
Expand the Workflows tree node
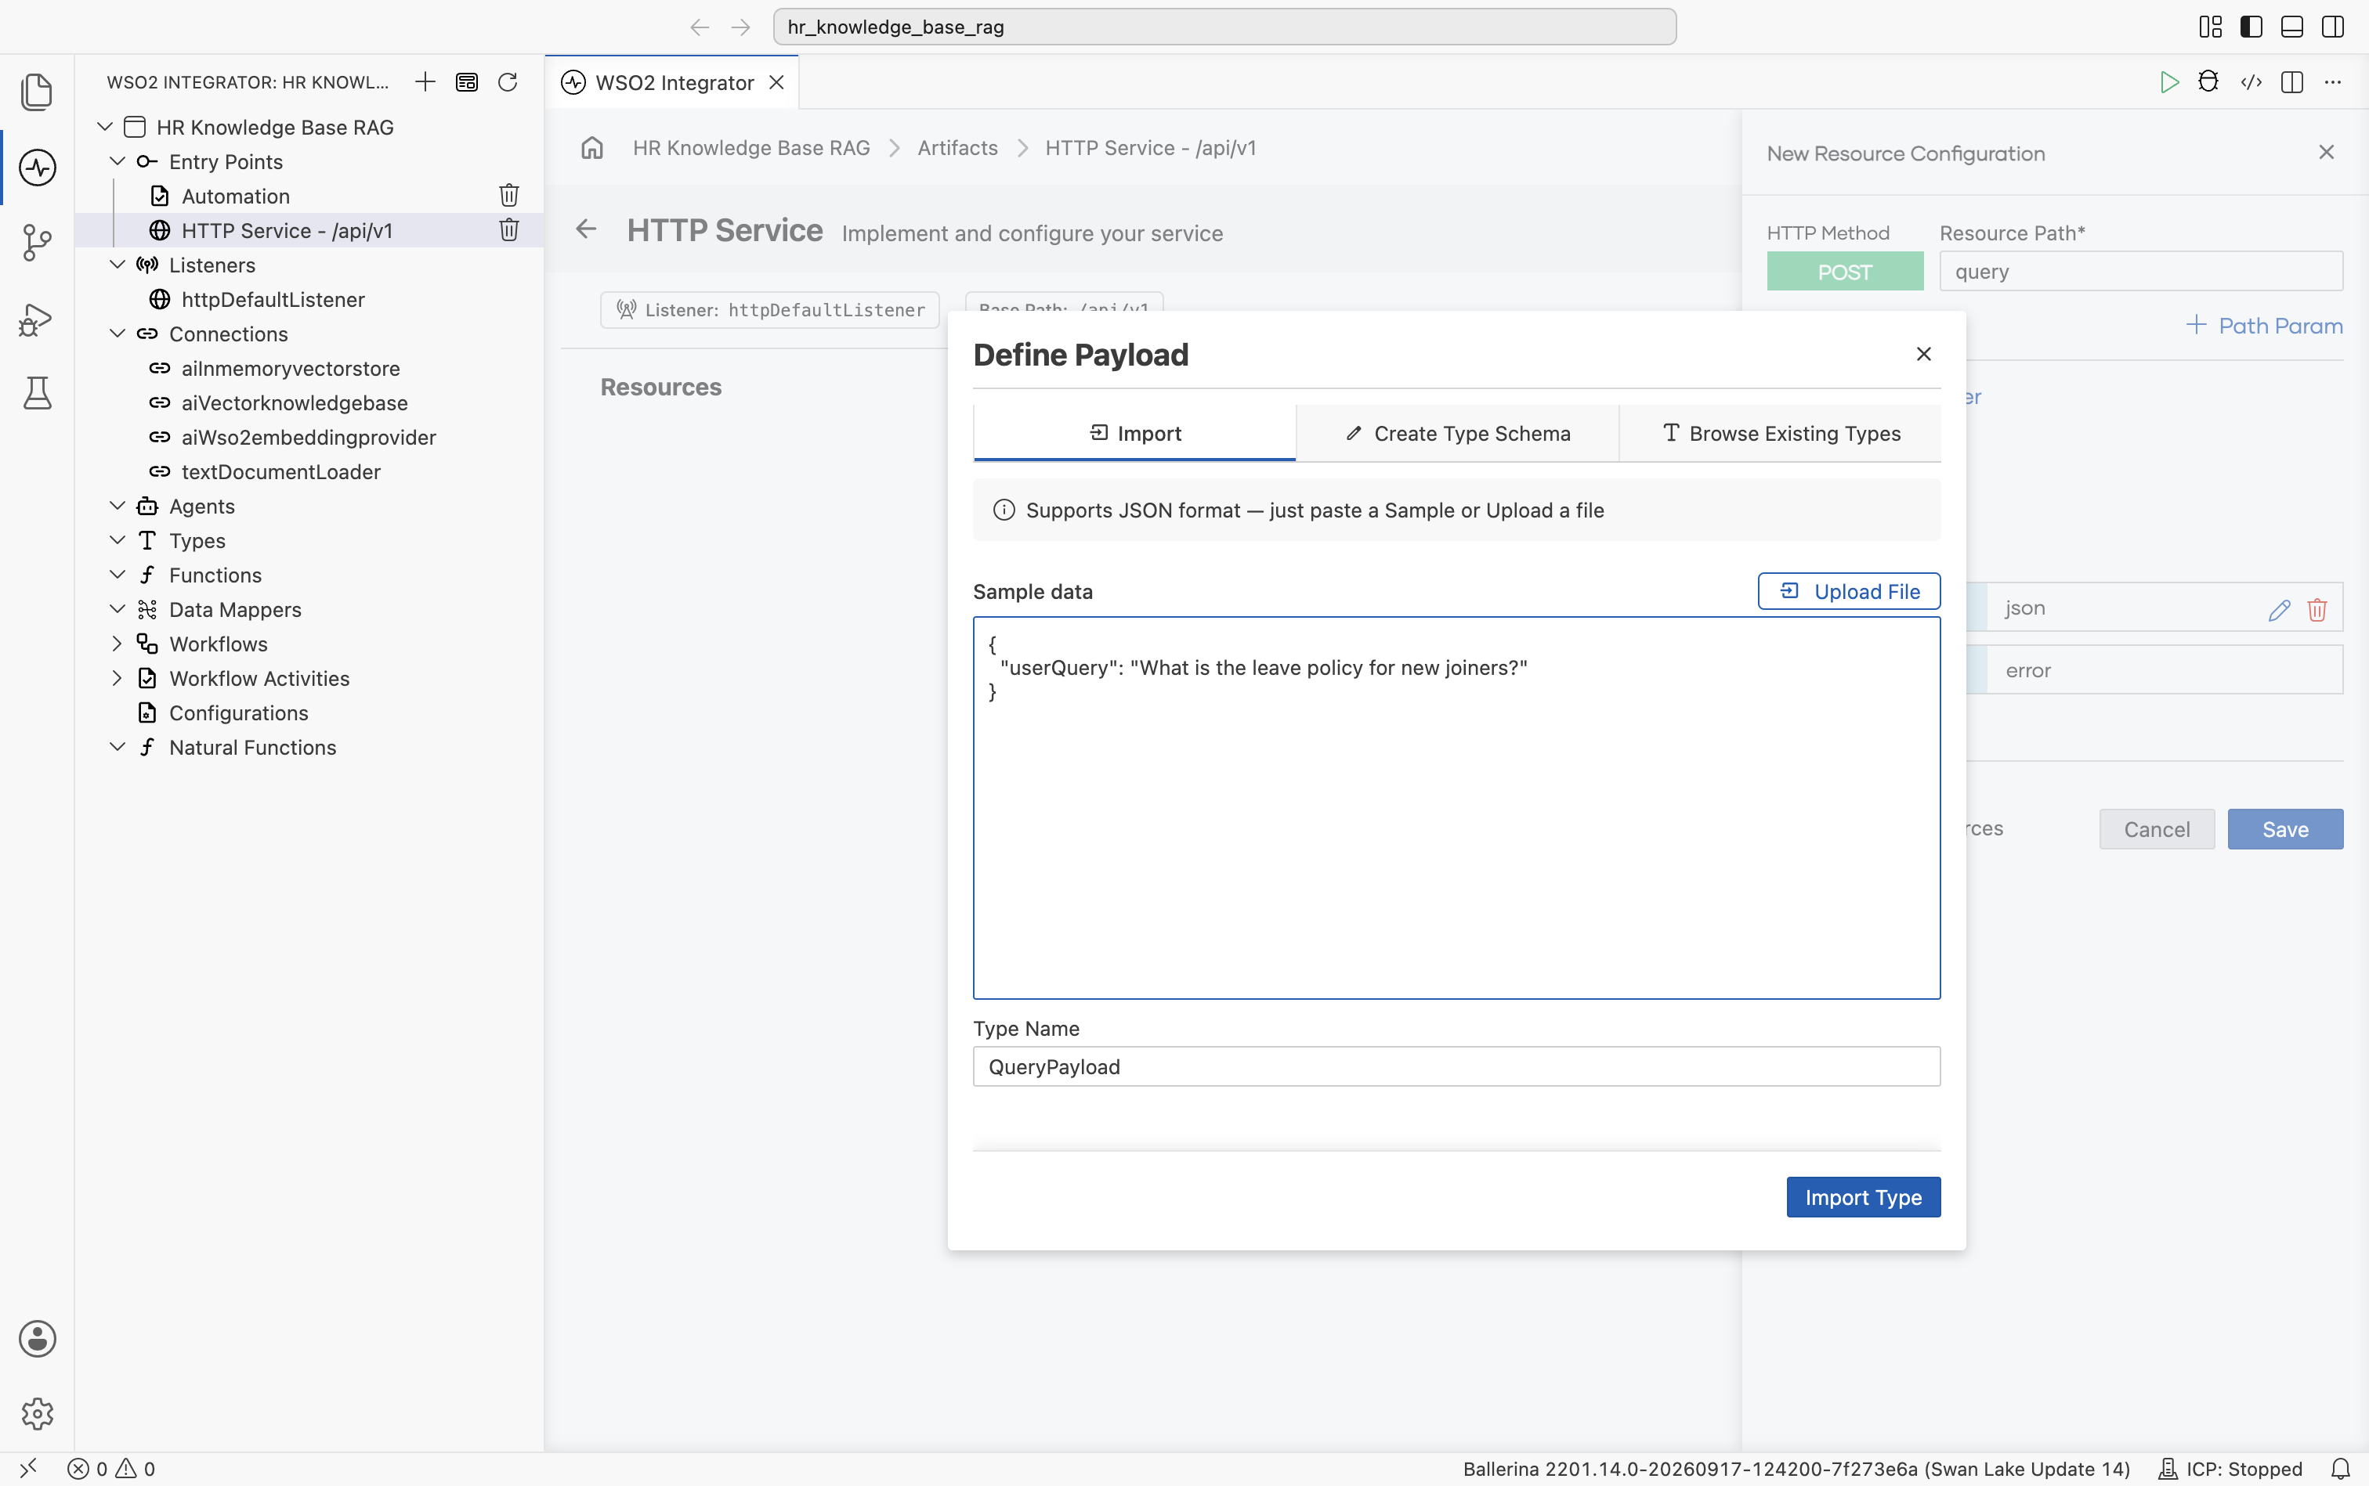117,644
